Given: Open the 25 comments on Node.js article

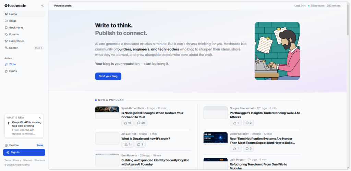Looking at the screenshot, I should (141, 123).
